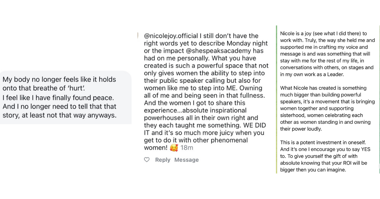Click the 18m comment timestamp

click(187, 148)
